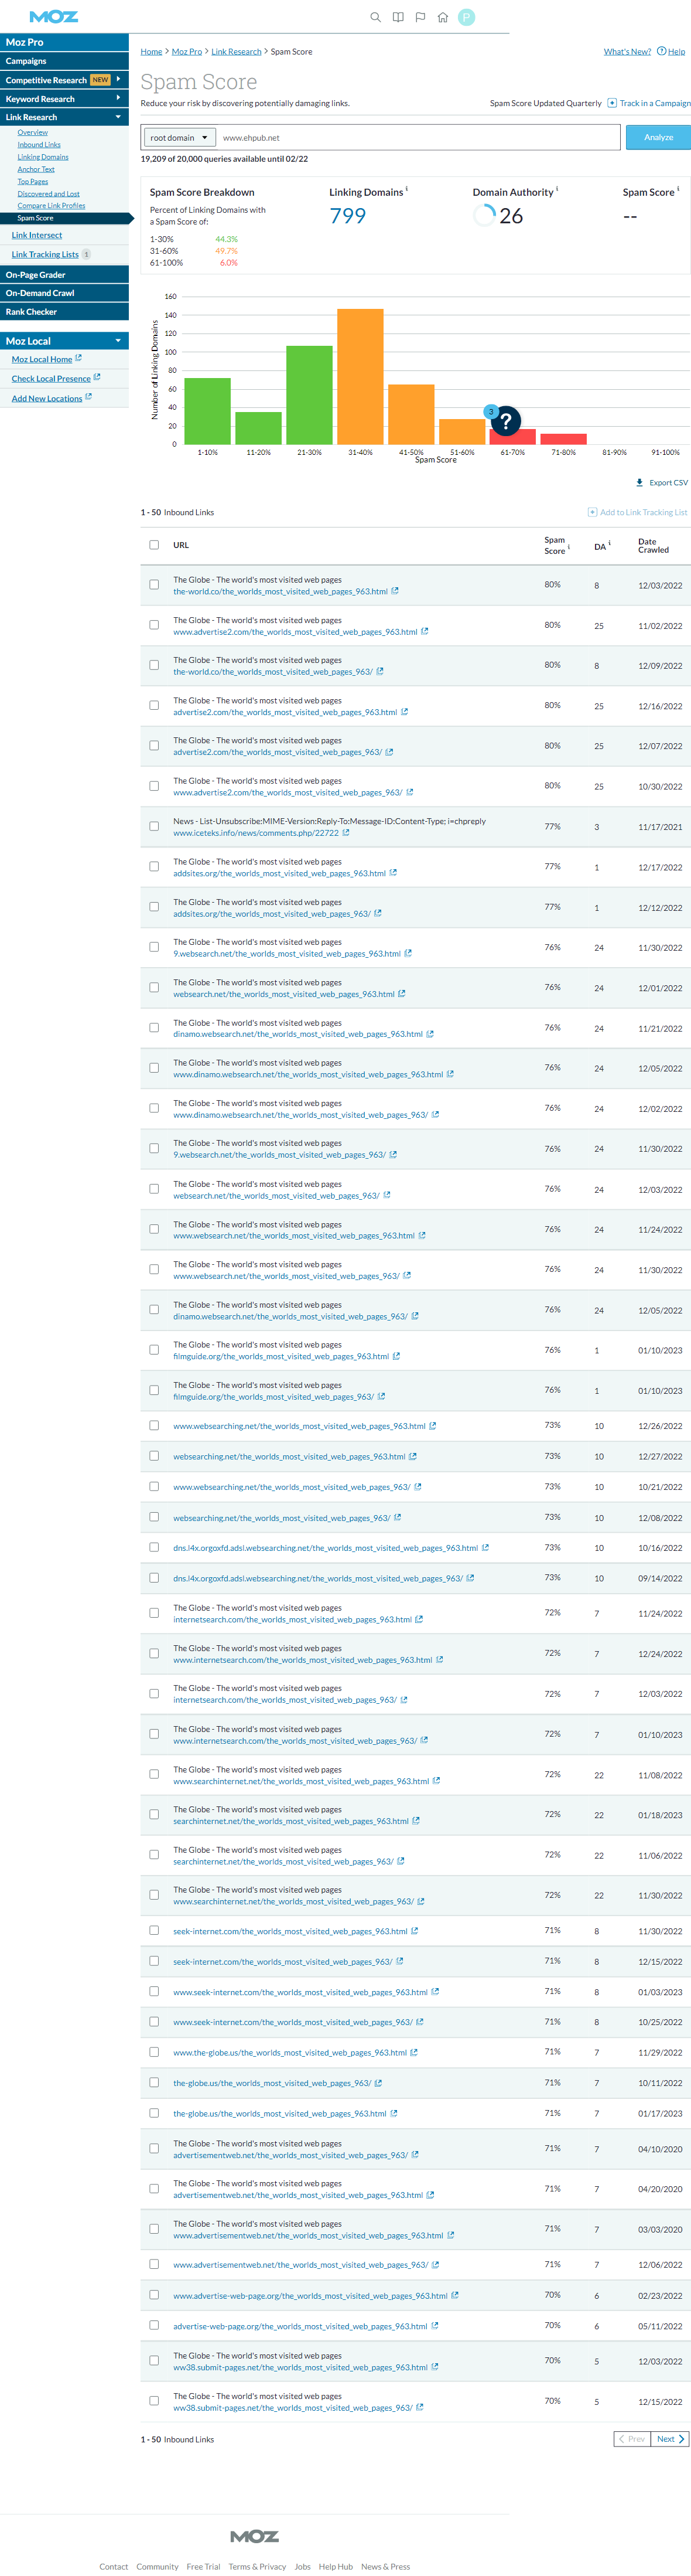Open external icon for www.advertise2.com 963.html link

(425, 631)
